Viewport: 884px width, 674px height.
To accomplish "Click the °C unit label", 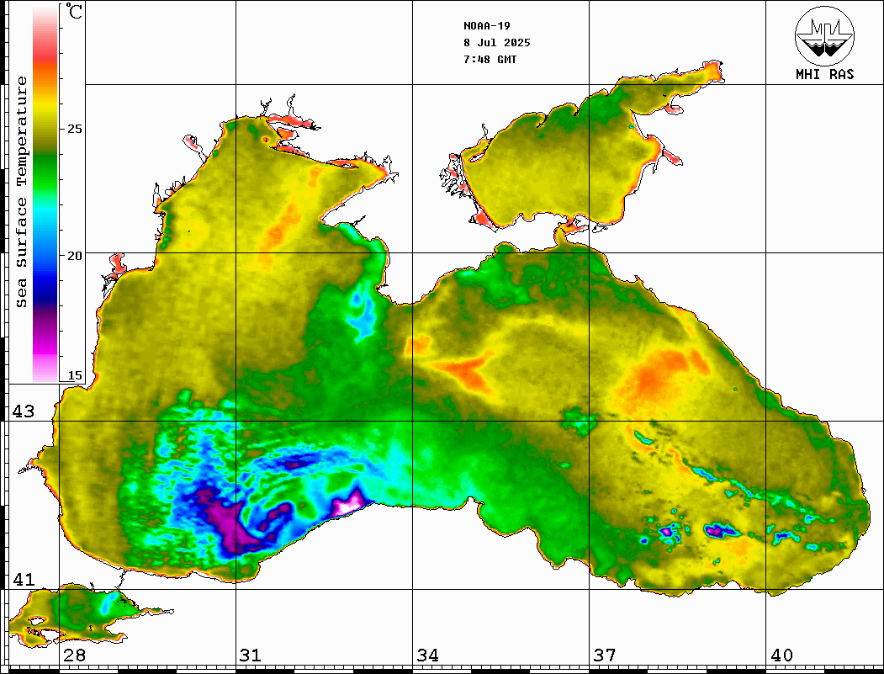I will pos(74,11).
